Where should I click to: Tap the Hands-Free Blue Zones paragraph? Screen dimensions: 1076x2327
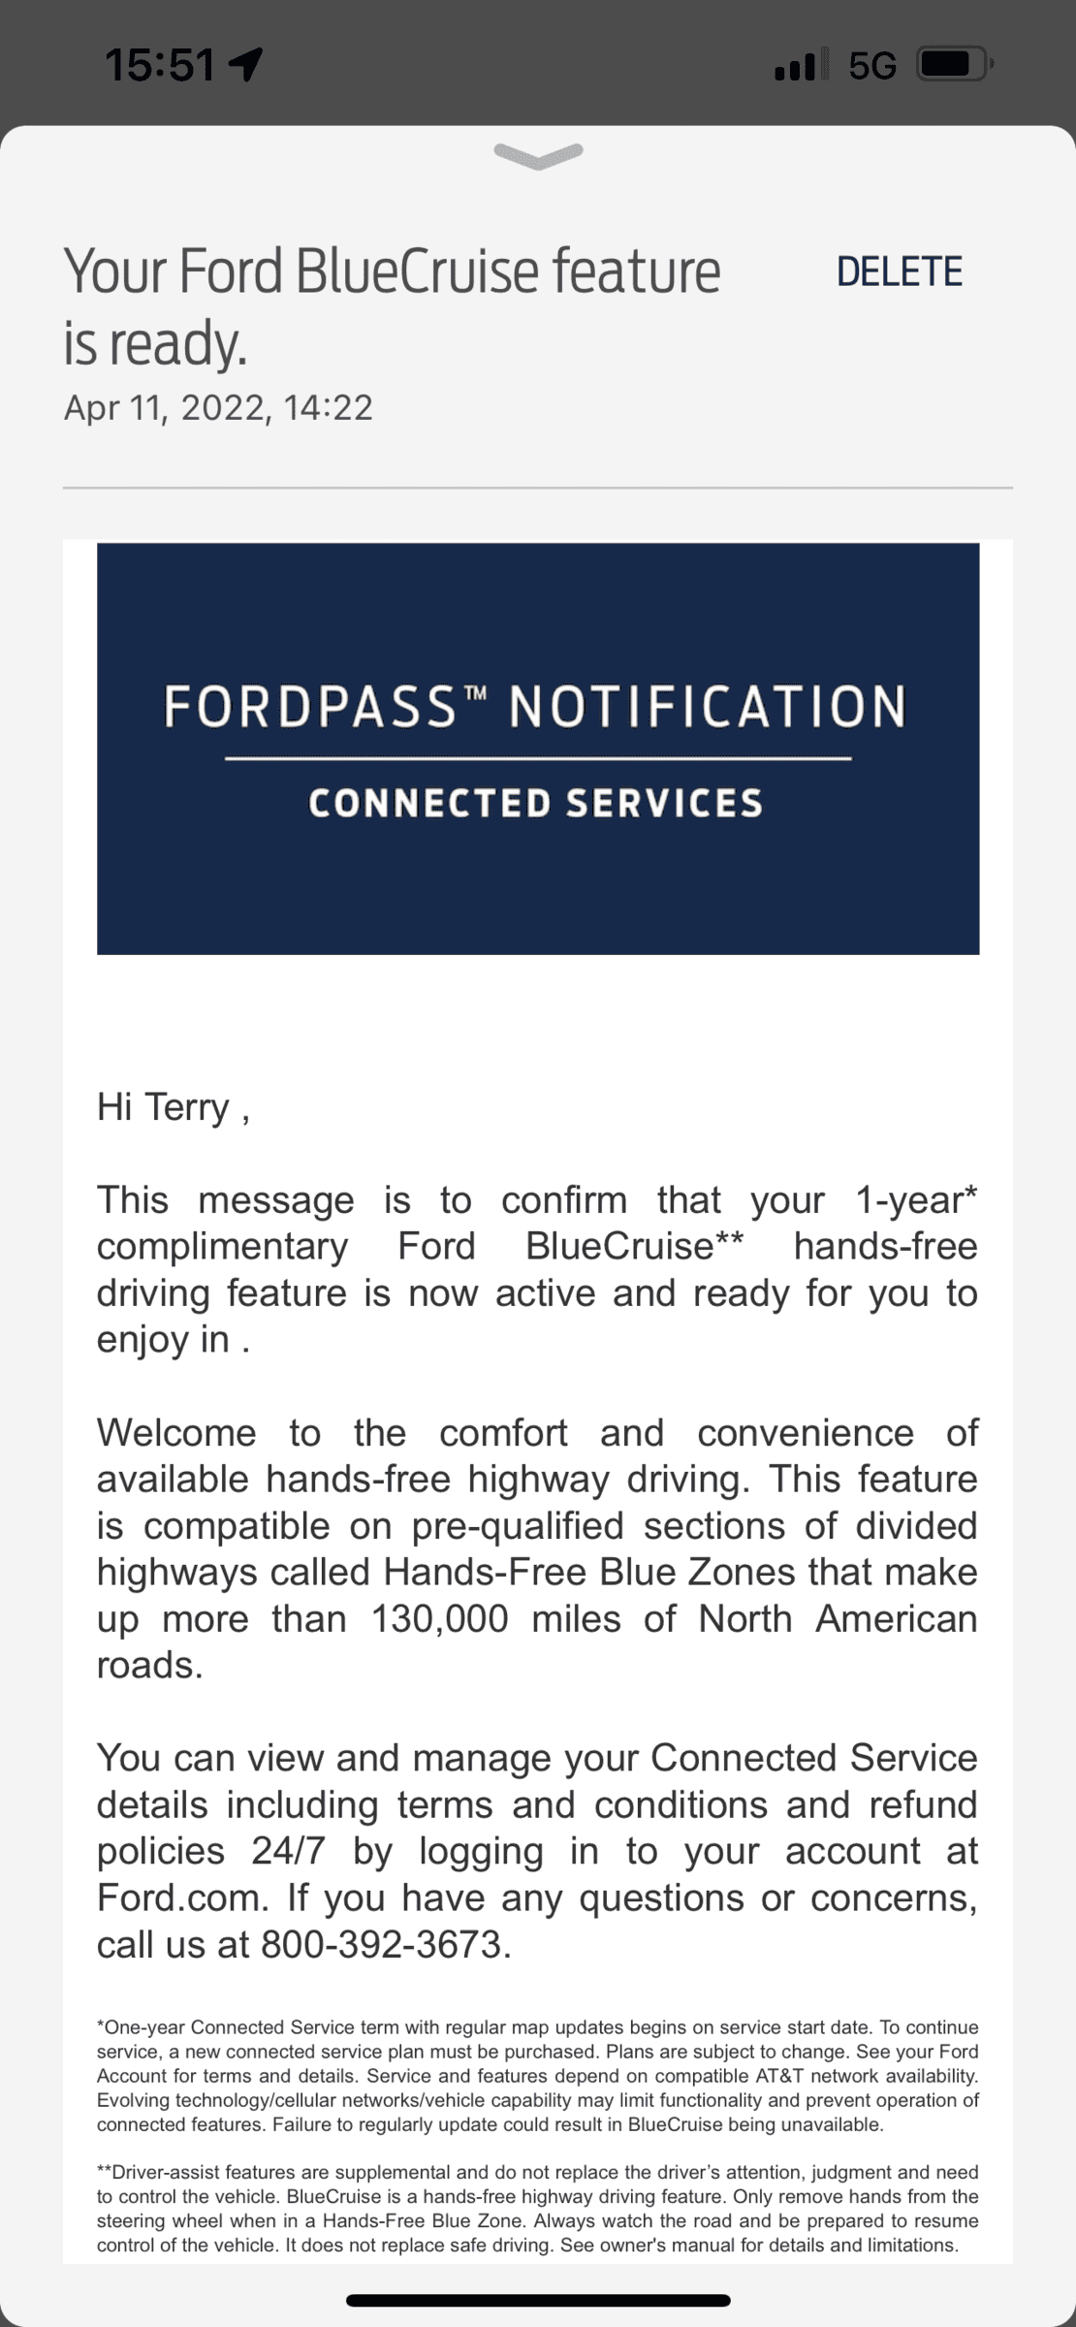click(x=537, y=1548)
